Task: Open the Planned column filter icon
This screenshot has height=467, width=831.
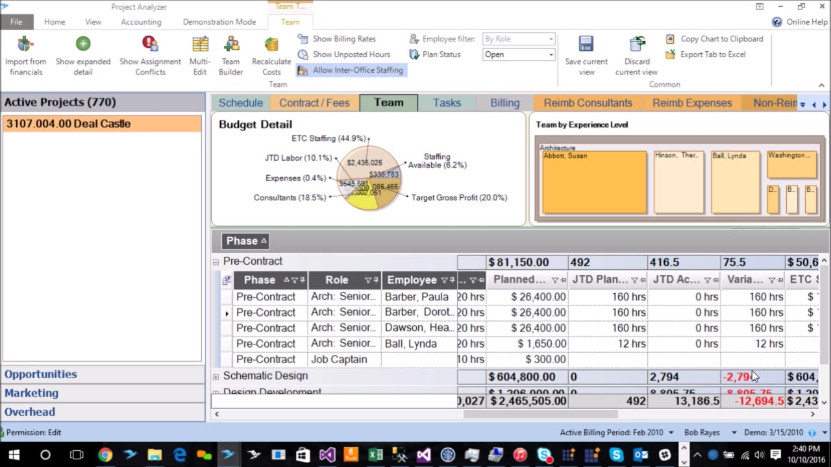Action: tap(554, 280)
